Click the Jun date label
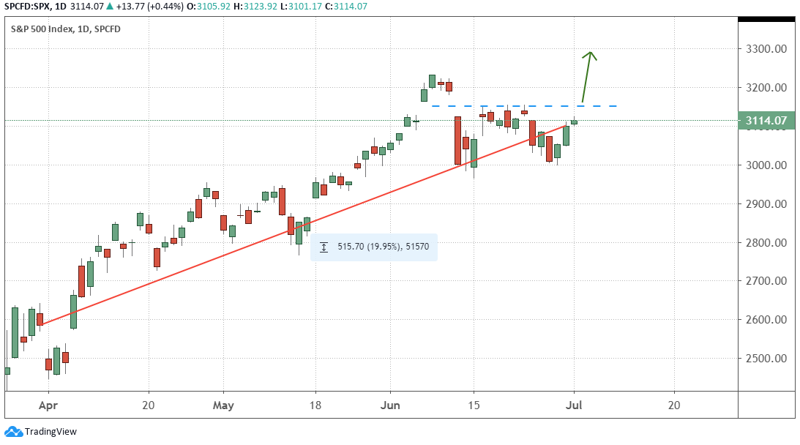 pos(391,405)
